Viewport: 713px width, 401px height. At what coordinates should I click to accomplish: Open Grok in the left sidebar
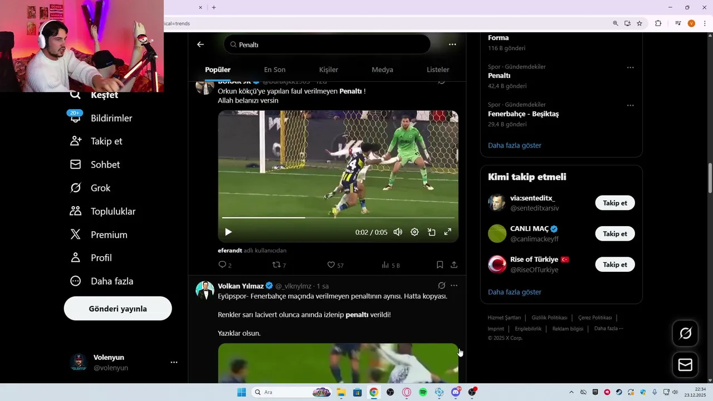[x=90, y=188]
